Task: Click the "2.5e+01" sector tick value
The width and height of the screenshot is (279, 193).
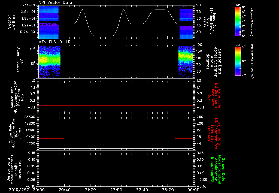Action: coord(29,12)
